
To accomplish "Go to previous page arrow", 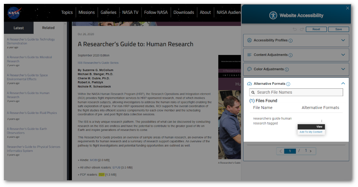I will coord(281,151).
